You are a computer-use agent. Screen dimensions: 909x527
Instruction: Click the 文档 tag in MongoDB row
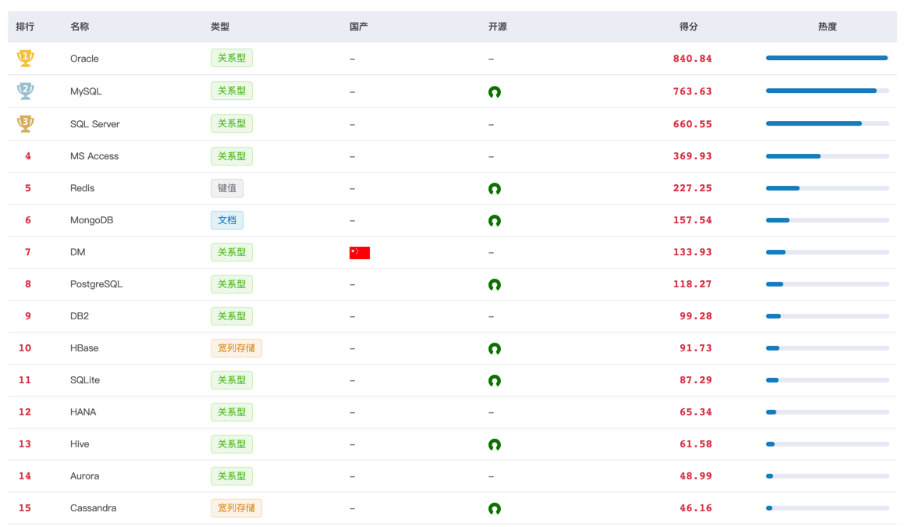click(x=227, y=220)
